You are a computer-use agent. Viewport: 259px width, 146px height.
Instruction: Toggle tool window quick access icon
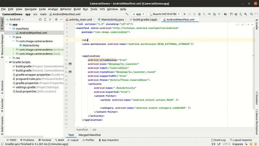2,144
